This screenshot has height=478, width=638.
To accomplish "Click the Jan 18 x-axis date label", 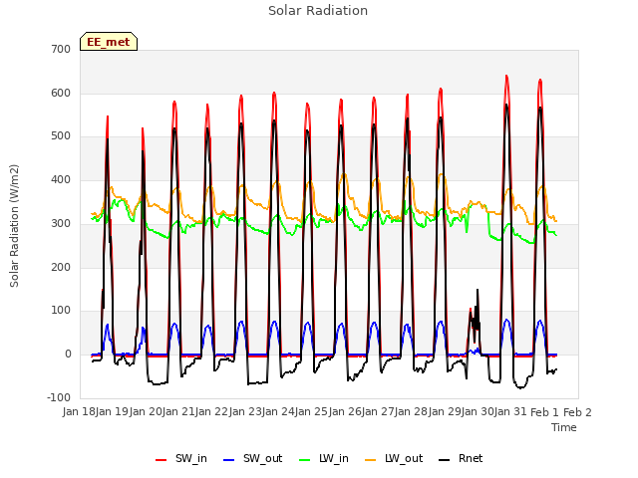I will (x=78, y=412).
